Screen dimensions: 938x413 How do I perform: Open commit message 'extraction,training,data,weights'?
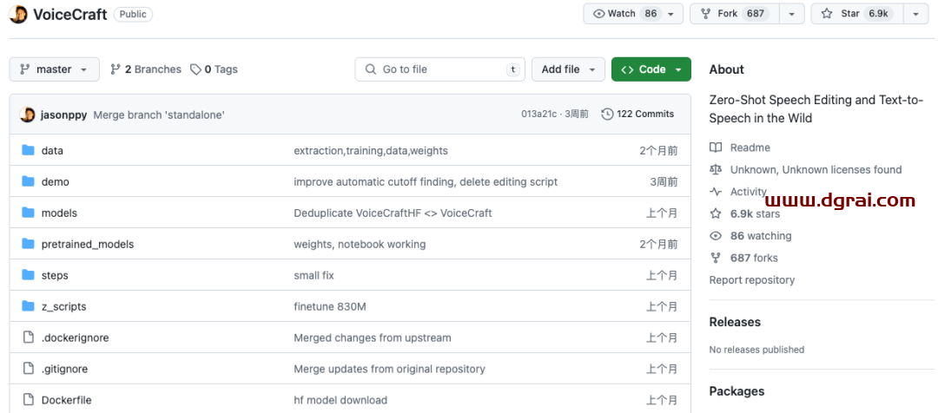click(x=370, y=151)
